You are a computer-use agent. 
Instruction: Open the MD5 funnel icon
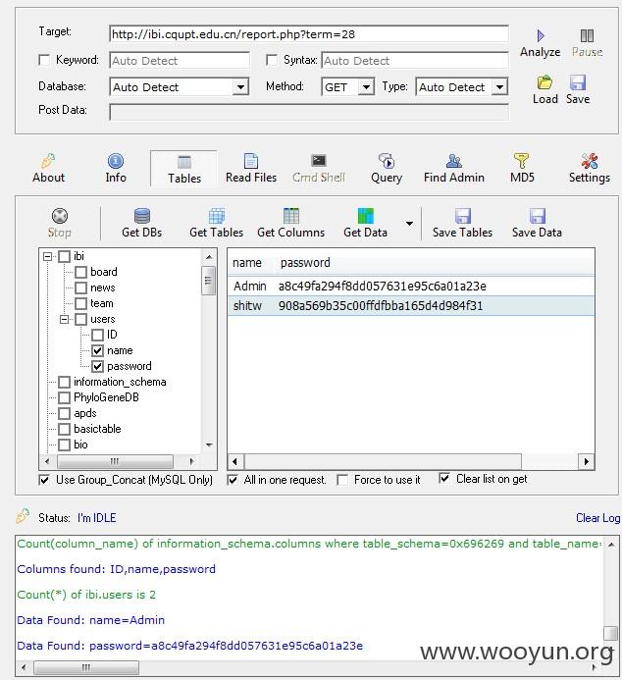pos(521,161)
